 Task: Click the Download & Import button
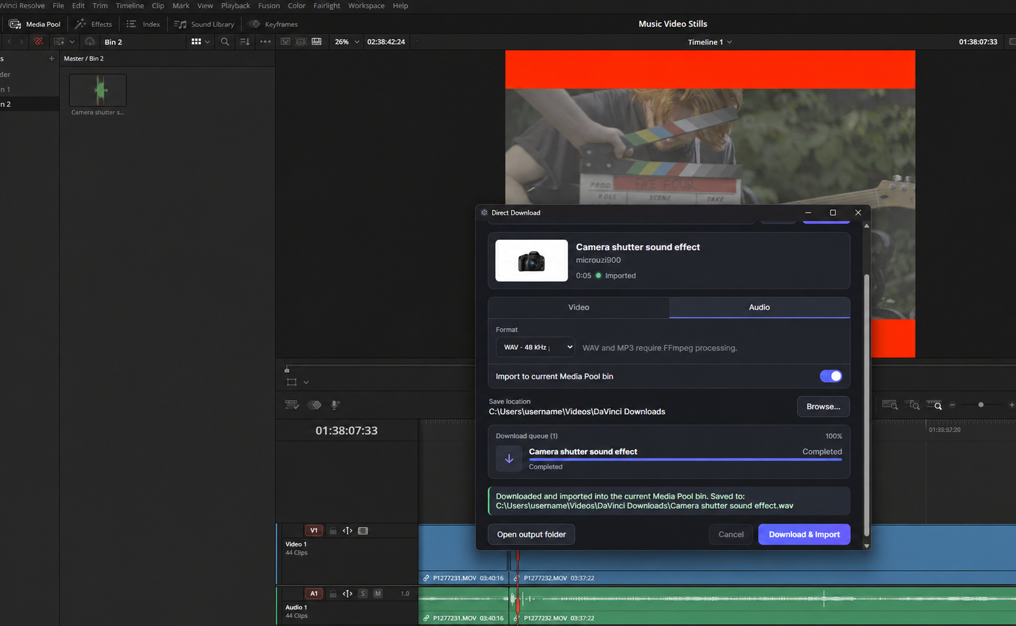[804, 534]
